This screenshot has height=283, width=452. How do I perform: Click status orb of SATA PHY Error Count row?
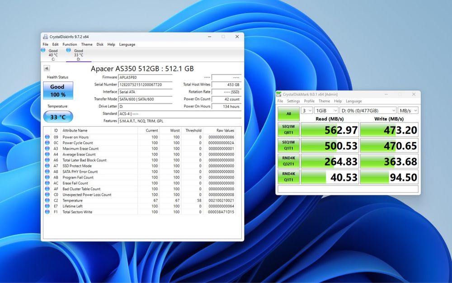pos(47,171)
